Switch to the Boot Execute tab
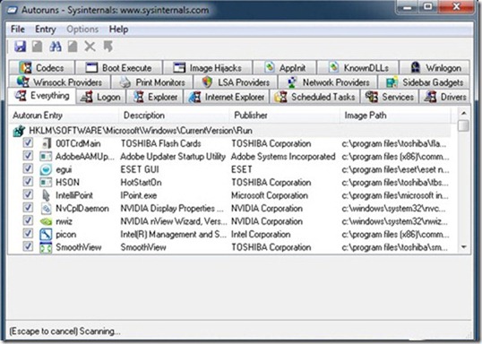The image size is (482, 344). pyautogui.click(x=118, y=67)
